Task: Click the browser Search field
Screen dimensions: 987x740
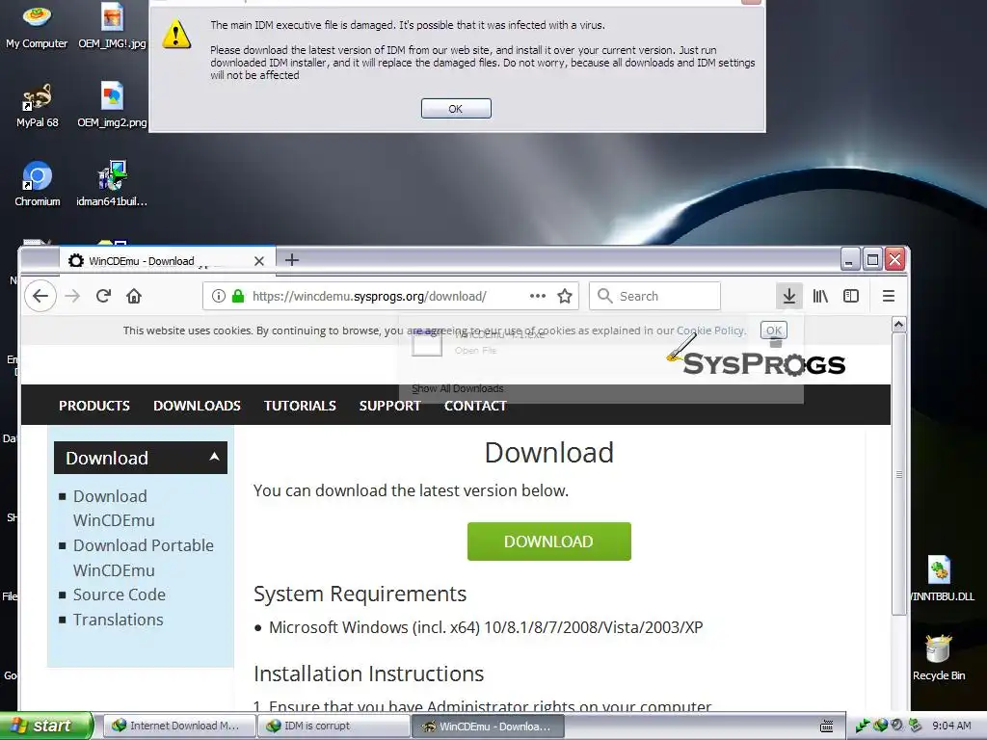Action: 654,296
